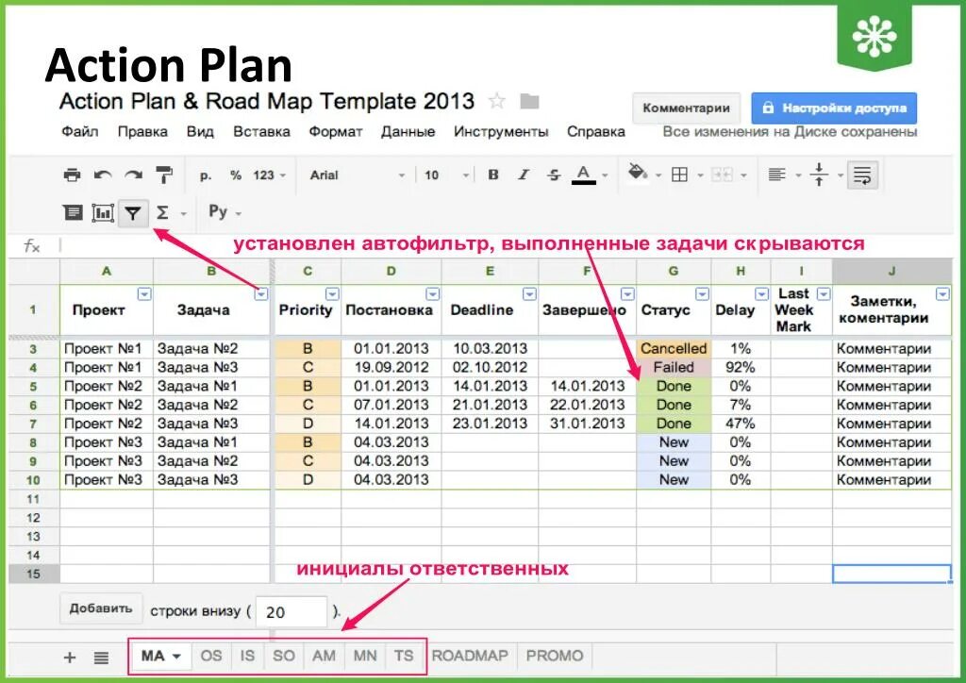
Task: Open the functions sigma menu
Action: pos(162,213)
